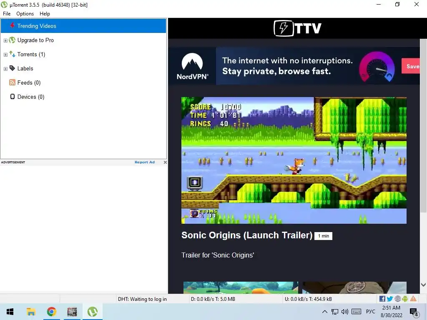Open the Windows Start menu

tap(10, 312)
